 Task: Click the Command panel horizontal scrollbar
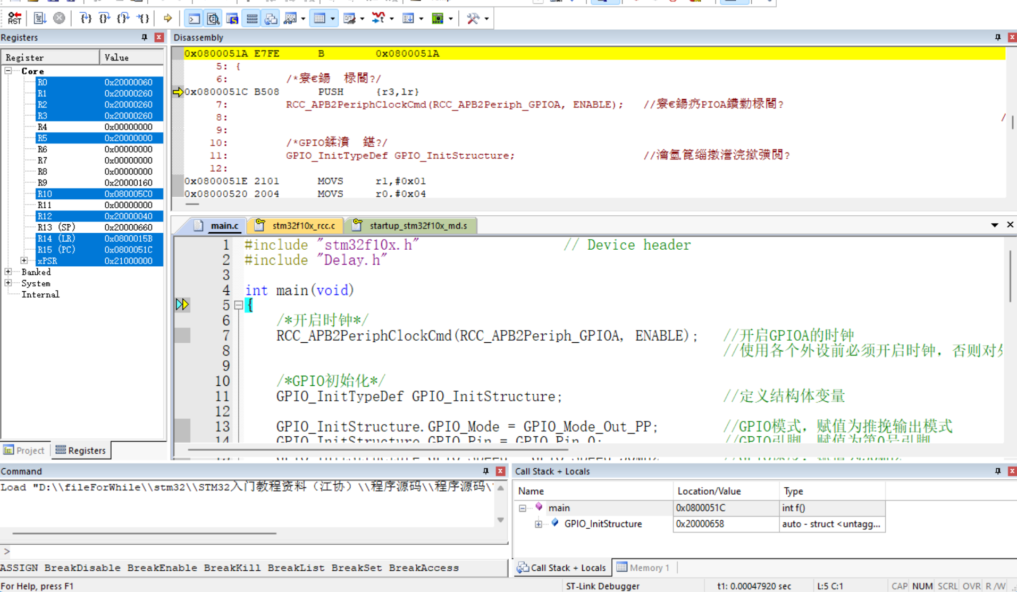[x=144, y=533]
